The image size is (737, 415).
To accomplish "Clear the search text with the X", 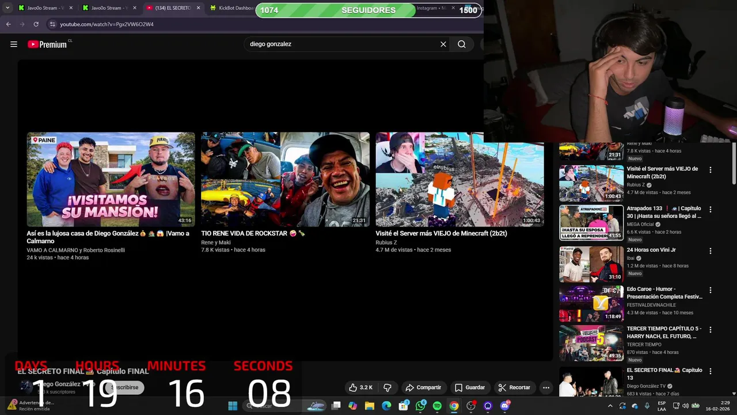I will (x=443, y=44).
